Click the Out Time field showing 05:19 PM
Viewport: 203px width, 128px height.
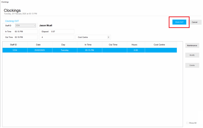[x=25, y=37]
